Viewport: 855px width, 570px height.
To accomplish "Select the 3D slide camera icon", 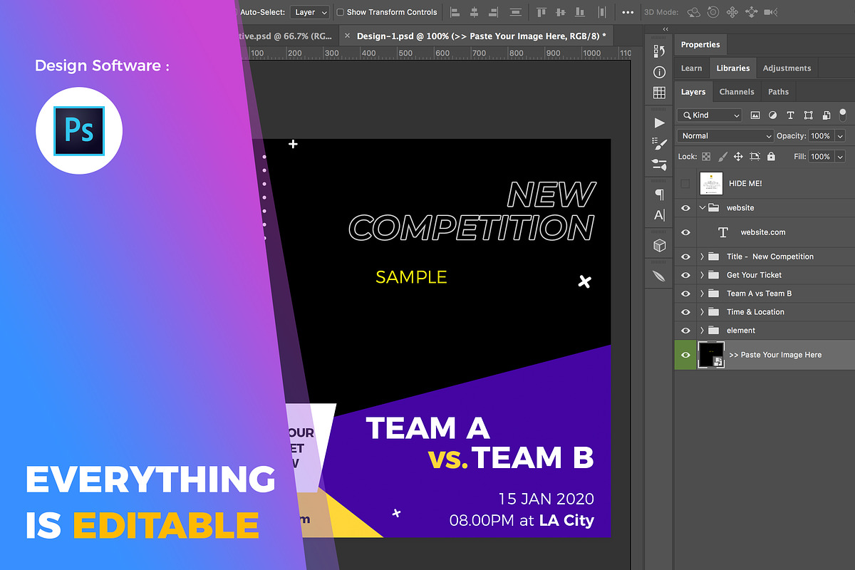I will pyautogui.click(x=751, y=12).
